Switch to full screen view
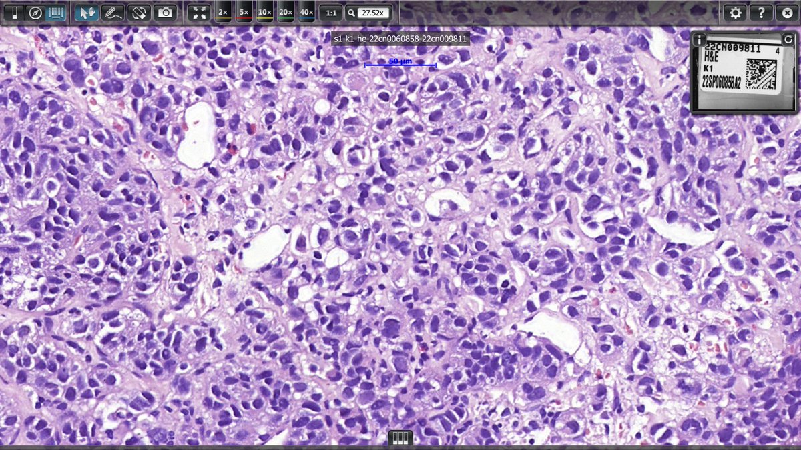This screenshot has width=801, height=450. (x=198, y=13)
